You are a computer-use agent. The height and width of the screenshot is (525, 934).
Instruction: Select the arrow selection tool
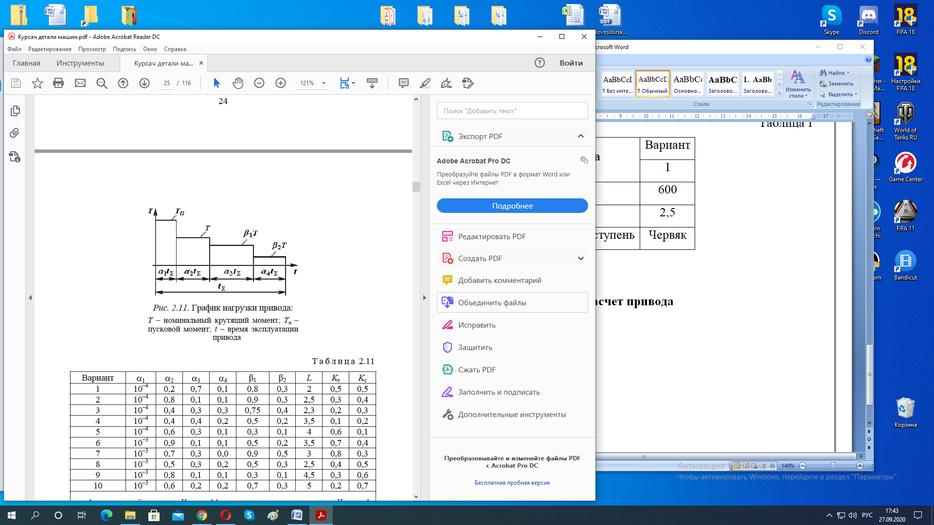[216, 83]
